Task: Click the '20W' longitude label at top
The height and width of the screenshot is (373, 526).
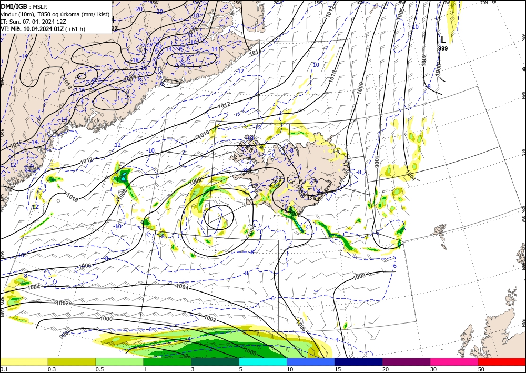Action: click(277, 3)
